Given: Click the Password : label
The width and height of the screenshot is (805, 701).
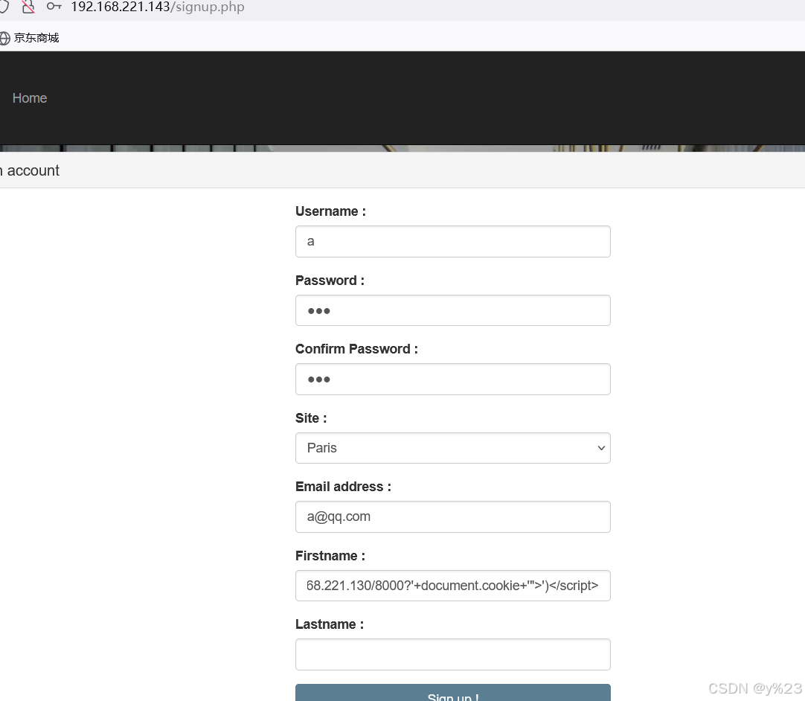Looking at the screenshot, I should pos(330,281).
